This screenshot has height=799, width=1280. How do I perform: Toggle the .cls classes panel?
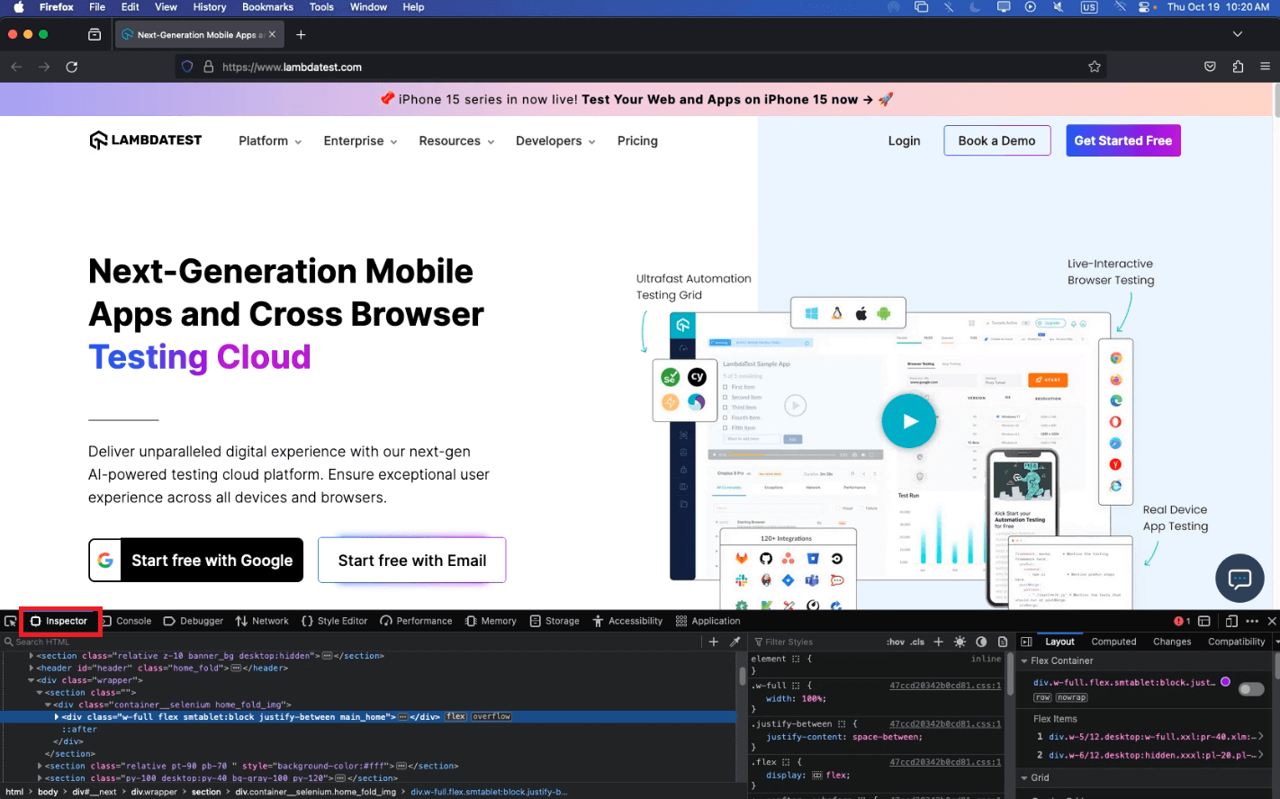[917, 642]
